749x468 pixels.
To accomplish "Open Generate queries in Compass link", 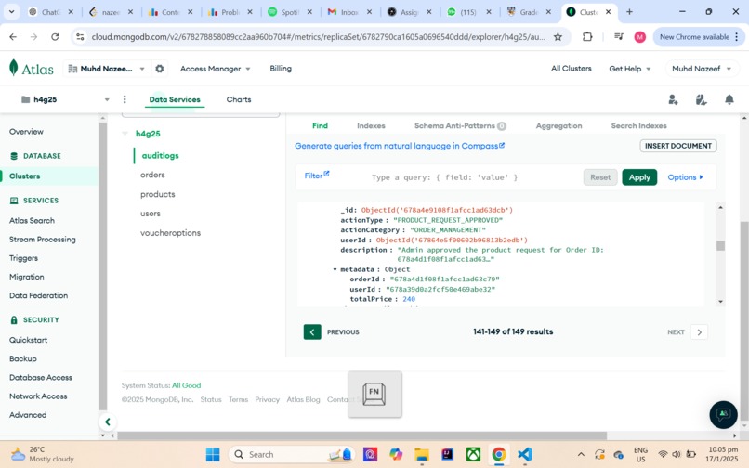I will click(x=400, y=146).
